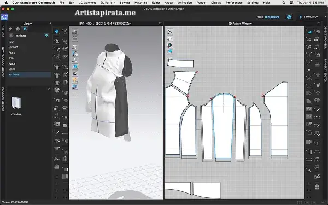This screenshot has height=205, width=328.
Task: Expand the HISTORY side panel
Action: tap(3, 31)
